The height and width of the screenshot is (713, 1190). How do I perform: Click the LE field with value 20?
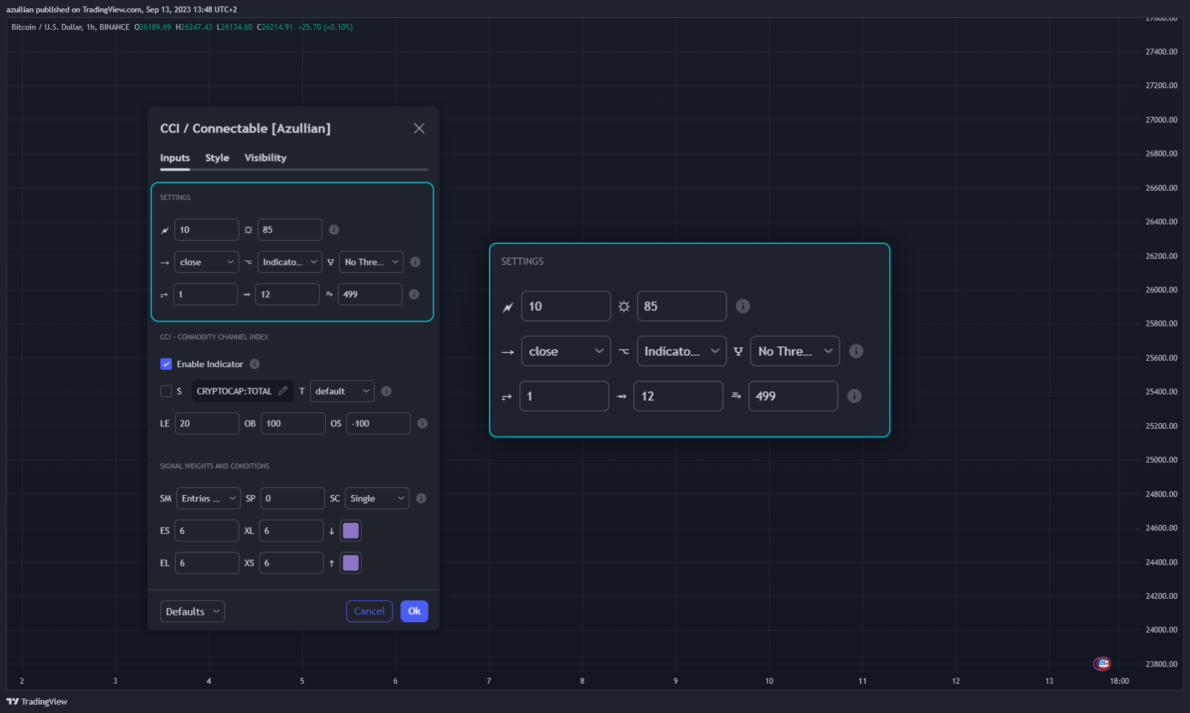[208, 424]
